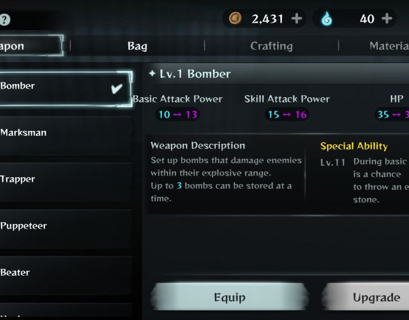Viewport: 409px width, 320px height.
Task: Click the blue soul flame icon
Action: [x=327, y=19]
